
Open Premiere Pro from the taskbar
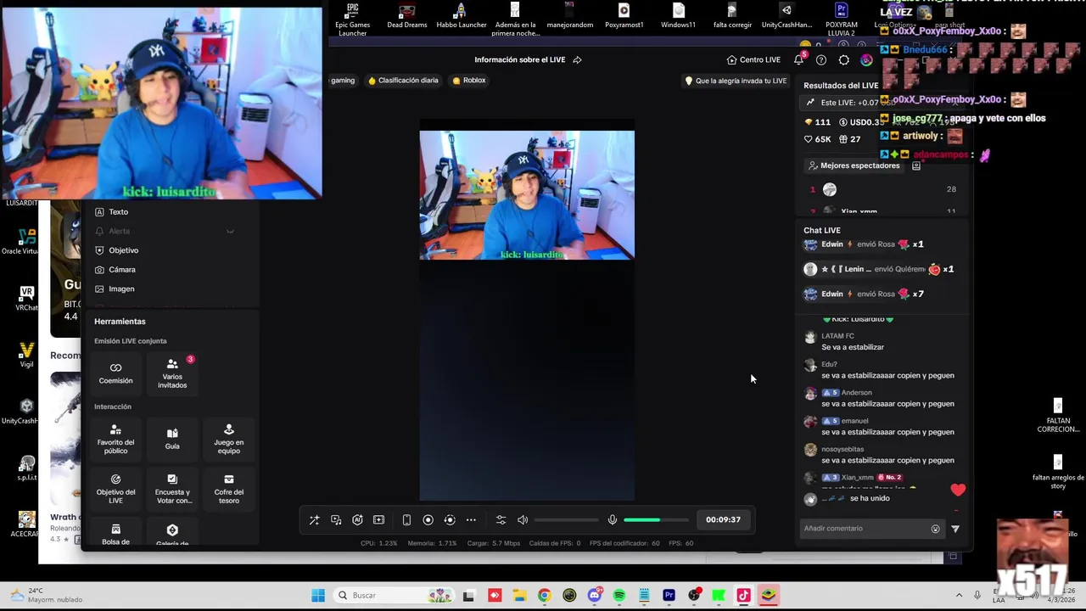click(x=669, y=596)
